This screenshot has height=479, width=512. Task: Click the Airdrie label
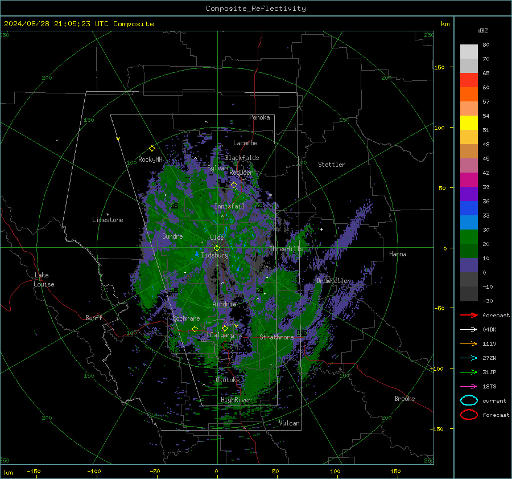(224, 304)
